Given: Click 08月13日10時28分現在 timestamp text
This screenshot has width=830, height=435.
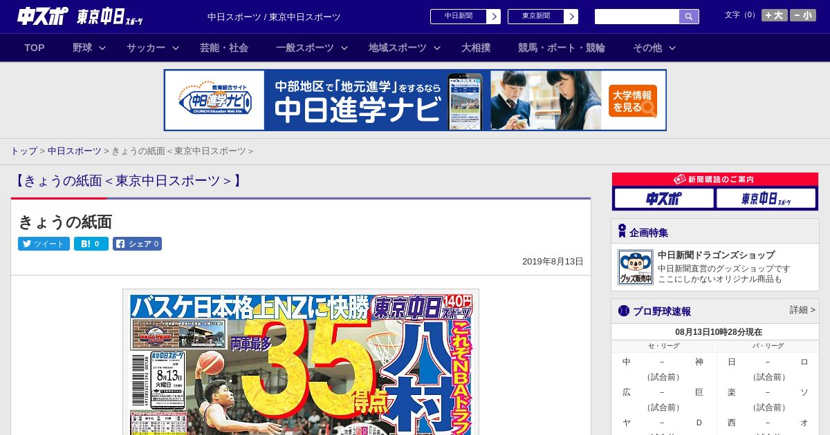Looking at the screenshot, I should pyautogui.click(x=719, y=332).
